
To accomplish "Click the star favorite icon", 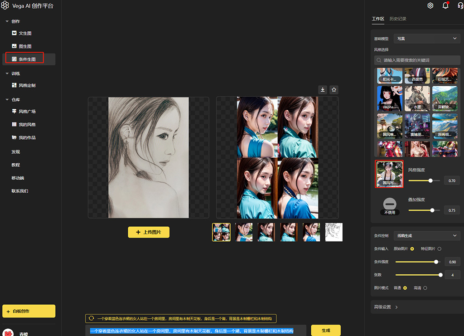I will coord(334,90).
